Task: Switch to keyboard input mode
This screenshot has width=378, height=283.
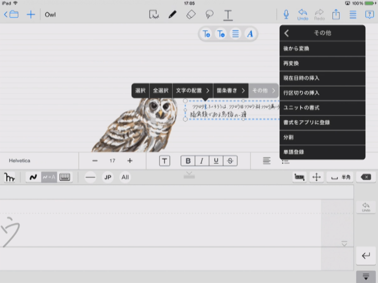Action: click(65, 177)
